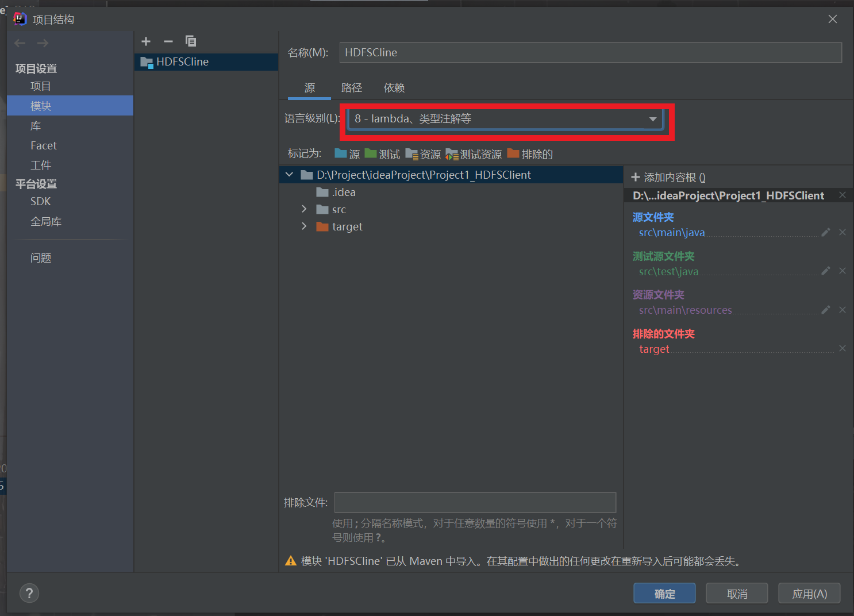Click target excluded folder entry
854x616 pixels.
(654, 349)
